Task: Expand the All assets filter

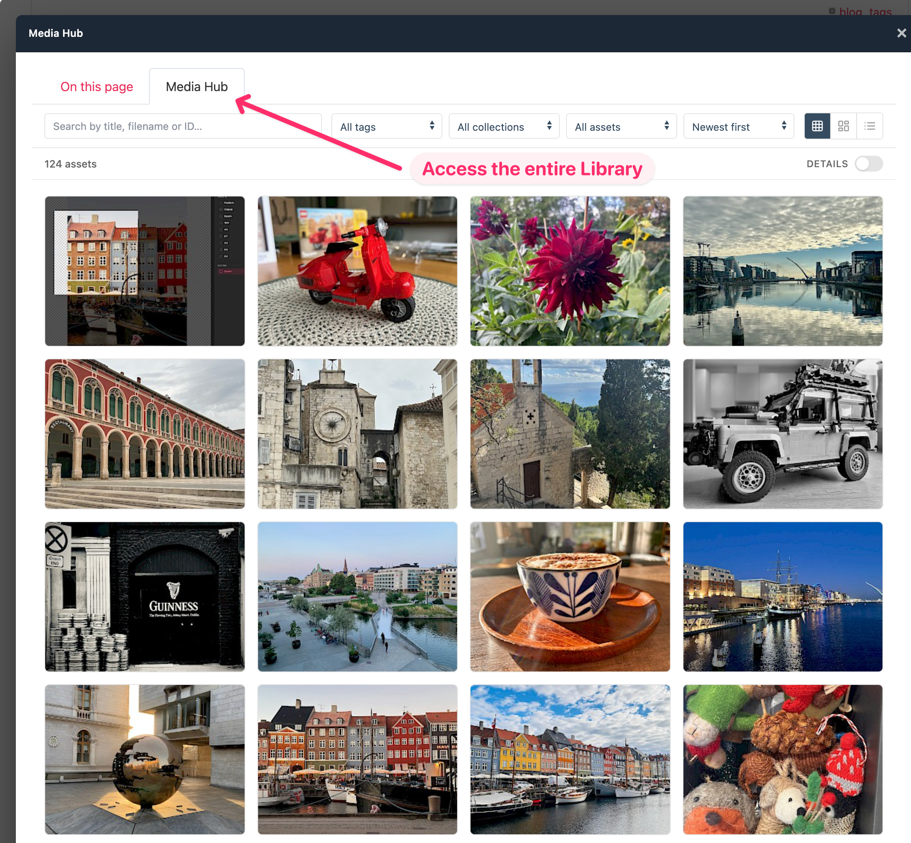Action: (x=621, y=126)
